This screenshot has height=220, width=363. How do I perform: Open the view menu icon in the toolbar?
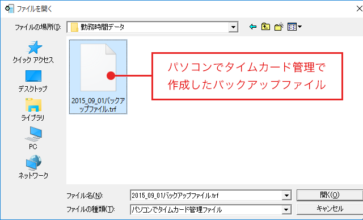tap(294, 27)
